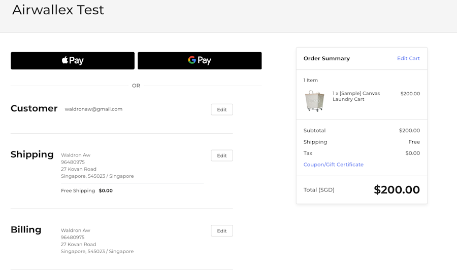Click the Free Shipping option line
The width and height of the screenshot is (457, 276).
point(87,190)
